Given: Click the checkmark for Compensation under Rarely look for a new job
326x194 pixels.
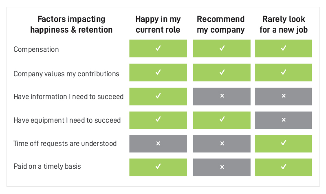Looking at the screenshot, I should pyautogui.click(x=283, y=48).
